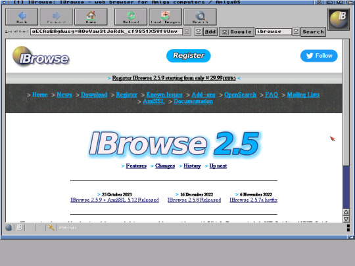The height and width of the screenshot is (266, 355).
Task: Reload the page with the Reload button
Action: [x=131, y=17]
